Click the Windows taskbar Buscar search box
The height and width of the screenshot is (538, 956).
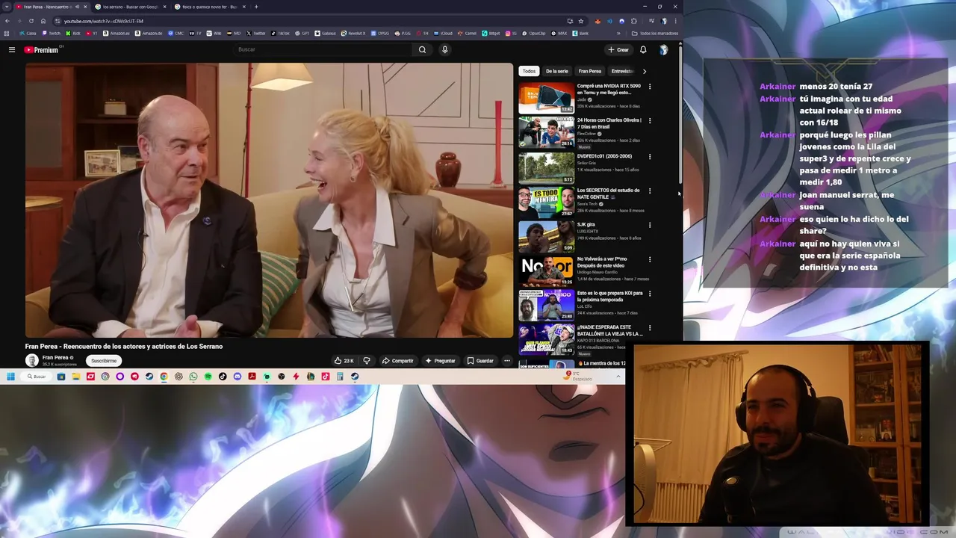(37, 377)
